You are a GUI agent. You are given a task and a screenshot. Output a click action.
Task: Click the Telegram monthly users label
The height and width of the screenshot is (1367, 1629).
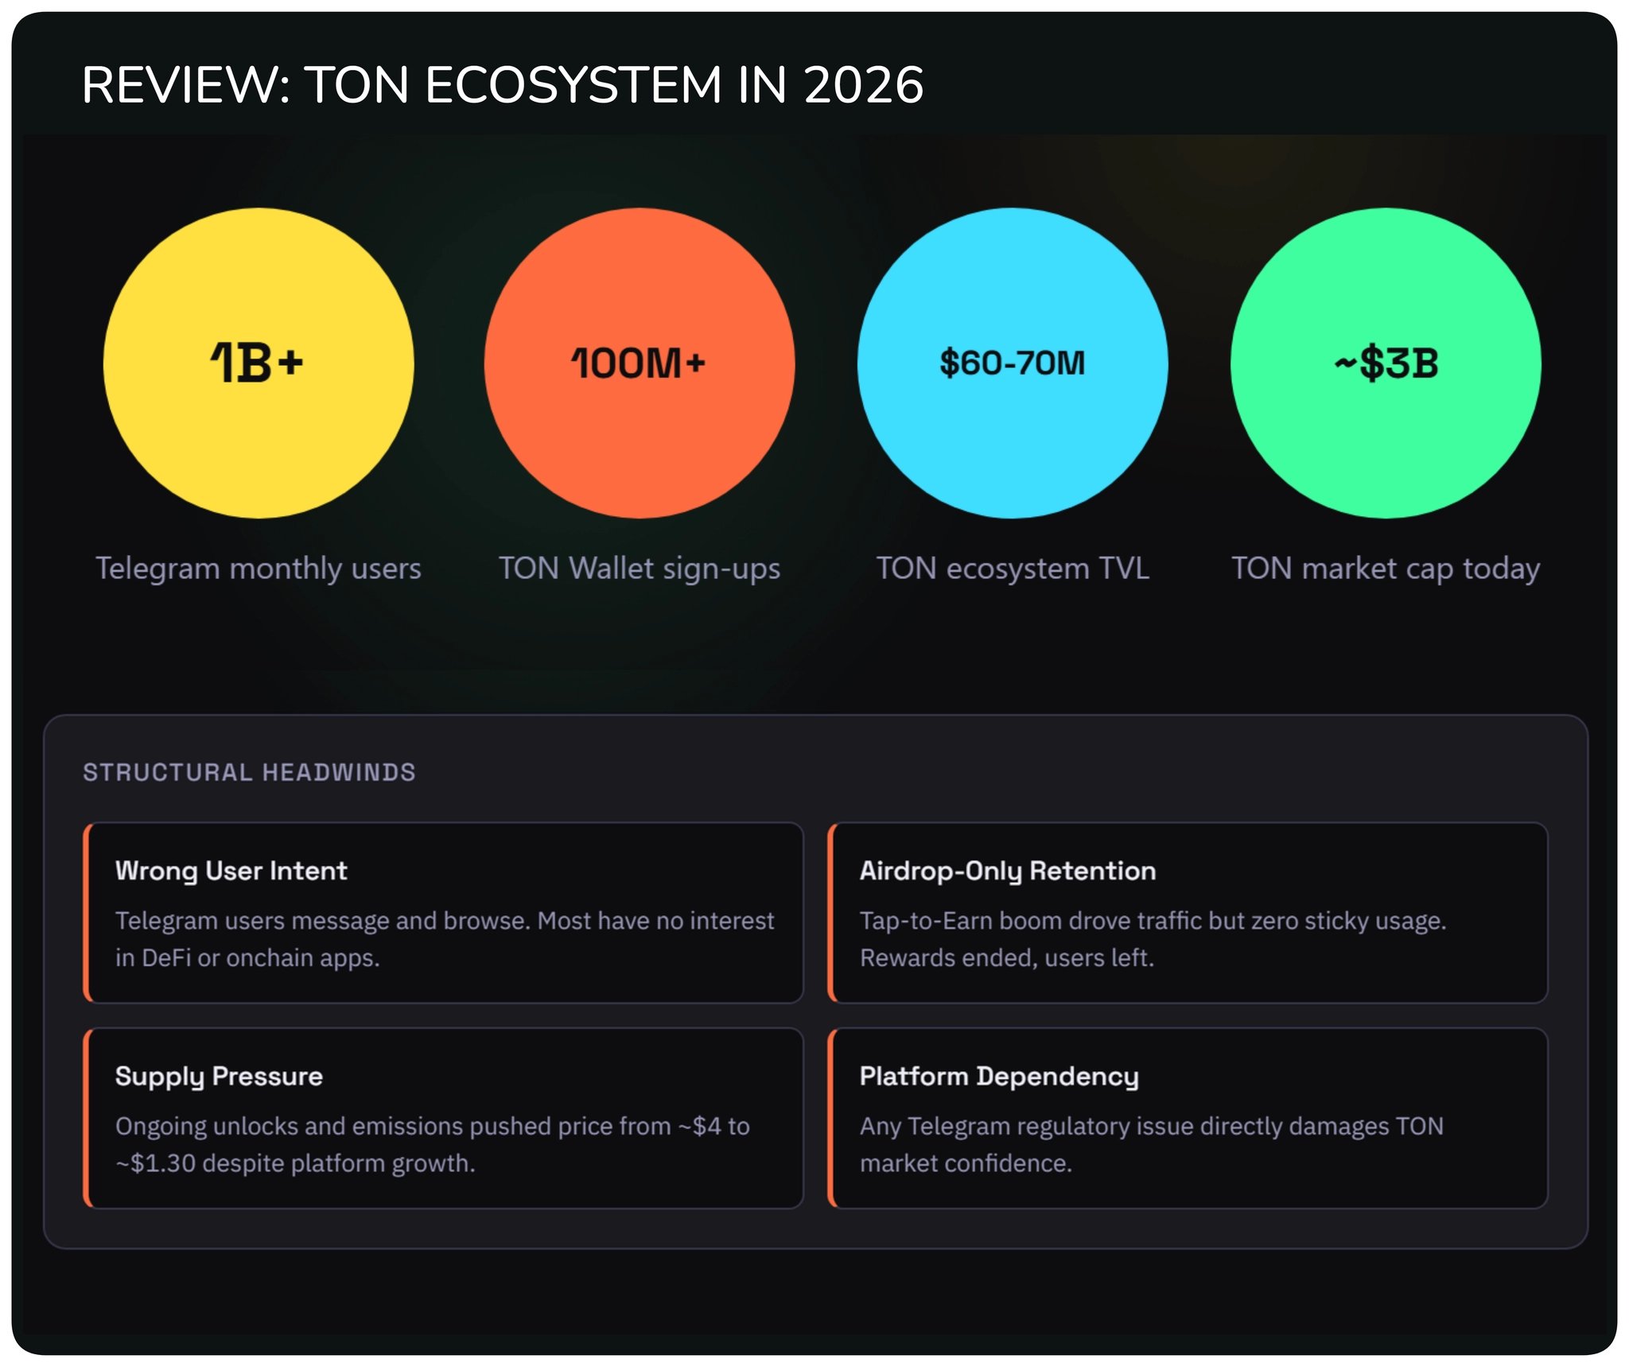(x=258, y=569)
